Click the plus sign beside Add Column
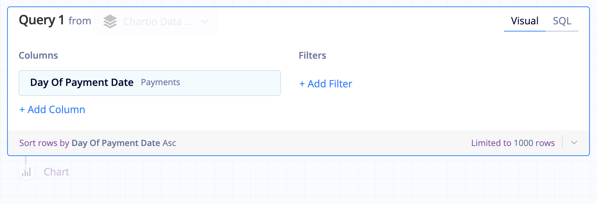The image size is (597, 204). coord(22,110)
